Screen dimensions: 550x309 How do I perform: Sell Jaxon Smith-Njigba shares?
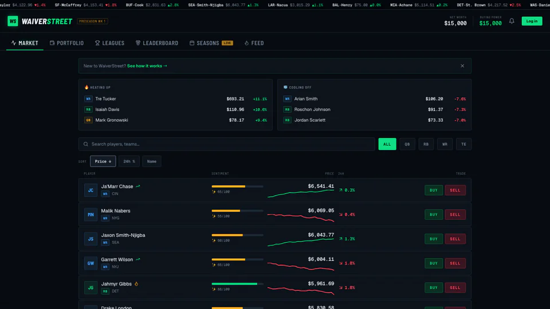coord(455,239)
